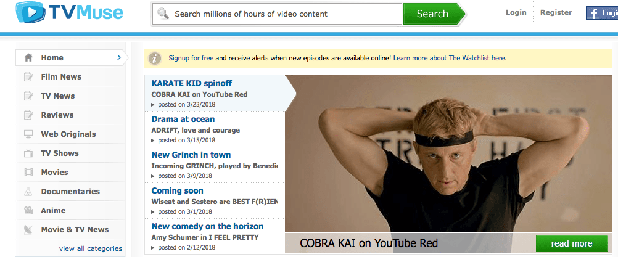Browse the TV Shows section

71,153
